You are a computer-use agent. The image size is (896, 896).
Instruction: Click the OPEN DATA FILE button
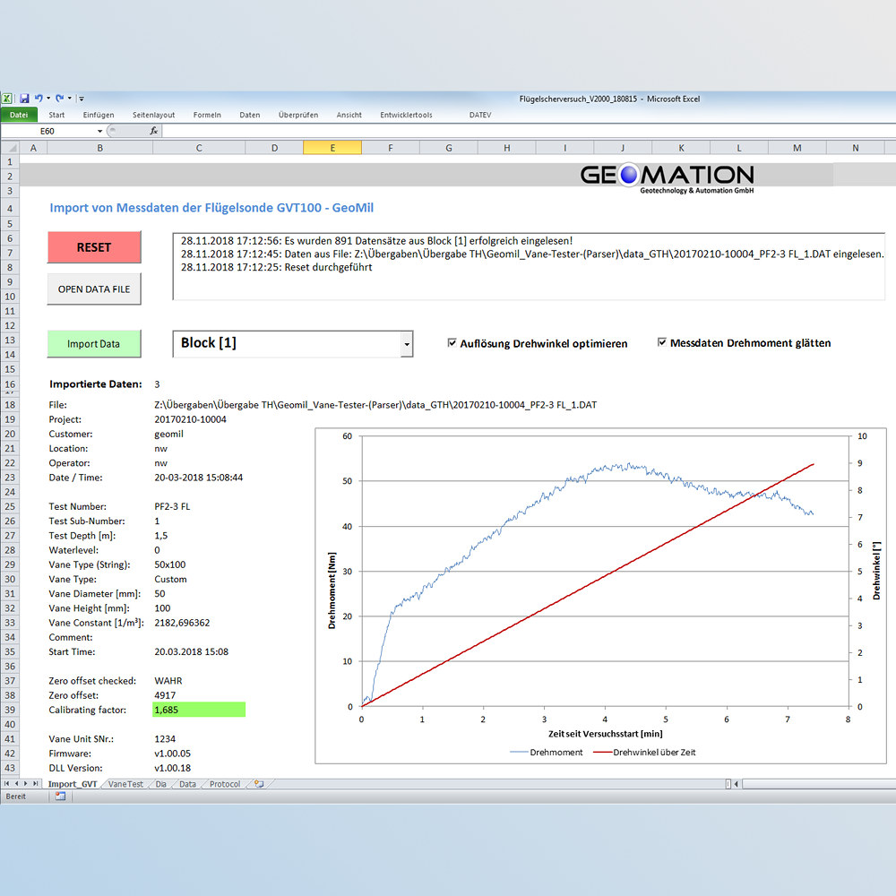point(94,289)
